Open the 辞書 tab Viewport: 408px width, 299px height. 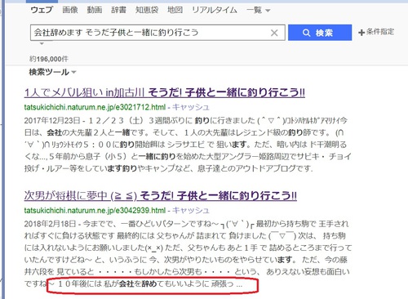118,10
